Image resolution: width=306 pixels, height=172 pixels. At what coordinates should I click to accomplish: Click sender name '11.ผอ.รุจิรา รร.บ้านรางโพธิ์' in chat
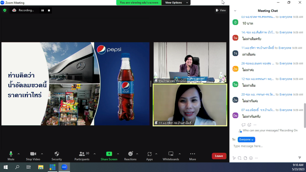point(258,48)
